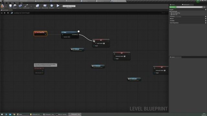Open the Windows Start button
207x116 pixels.
[x=2, y=114]
